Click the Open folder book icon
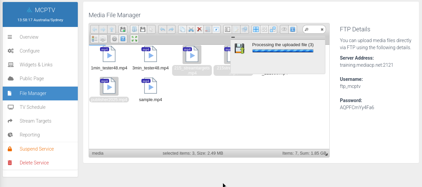The image size is (422, 187). coord(134,29)
